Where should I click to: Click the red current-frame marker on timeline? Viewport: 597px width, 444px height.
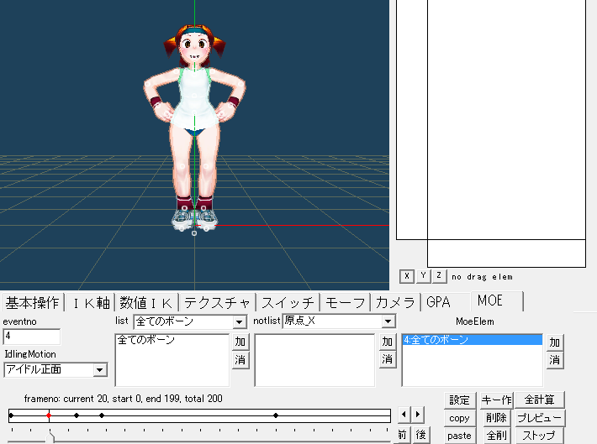50,415
